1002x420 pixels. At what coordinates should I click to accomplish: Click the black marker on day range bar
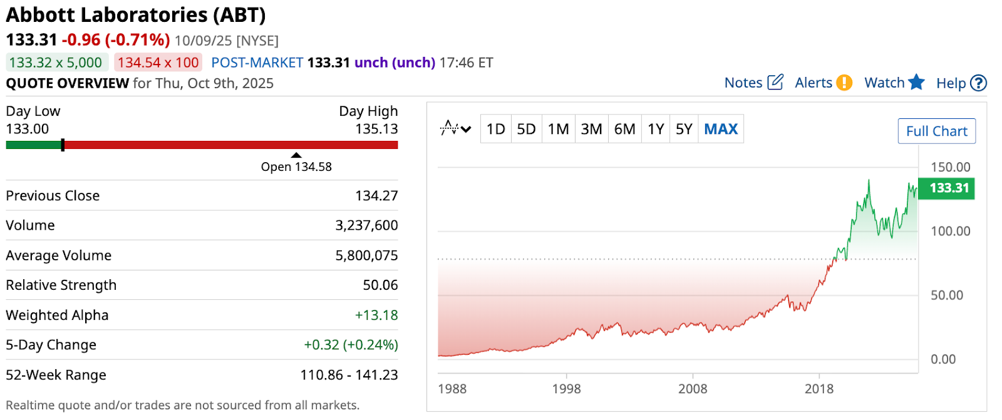tap(63, 145)
